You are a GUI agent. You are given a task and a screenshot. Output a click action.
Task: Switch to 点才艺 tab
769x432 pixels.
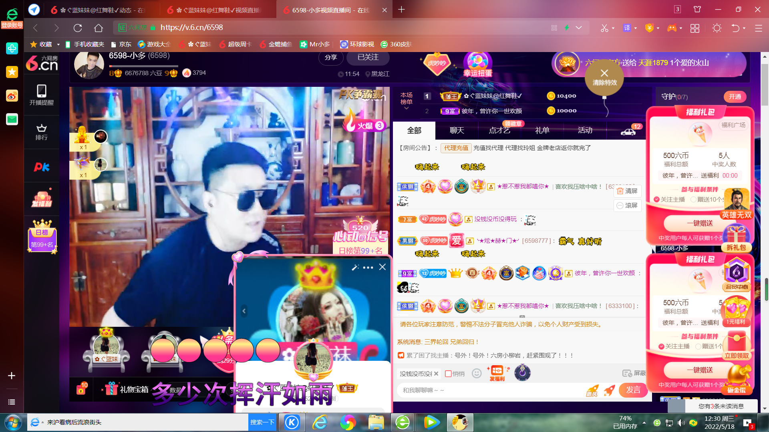tap(499, 130)
